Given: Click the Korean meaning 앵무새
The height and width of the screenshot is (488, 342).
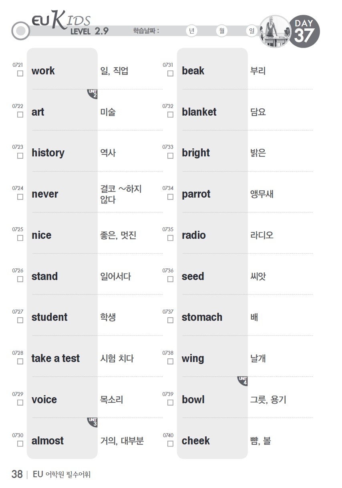Looking at the screenshot, I should (x=262, y=194).
